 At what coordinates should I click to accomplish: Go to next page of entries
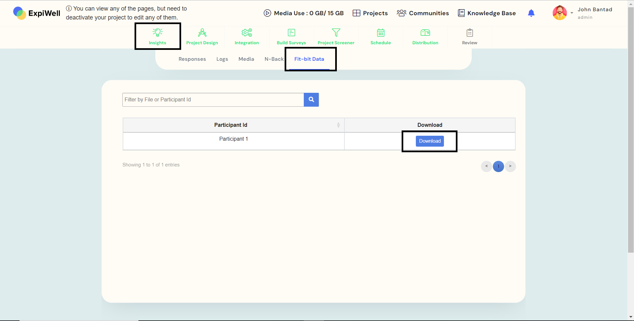510,166
